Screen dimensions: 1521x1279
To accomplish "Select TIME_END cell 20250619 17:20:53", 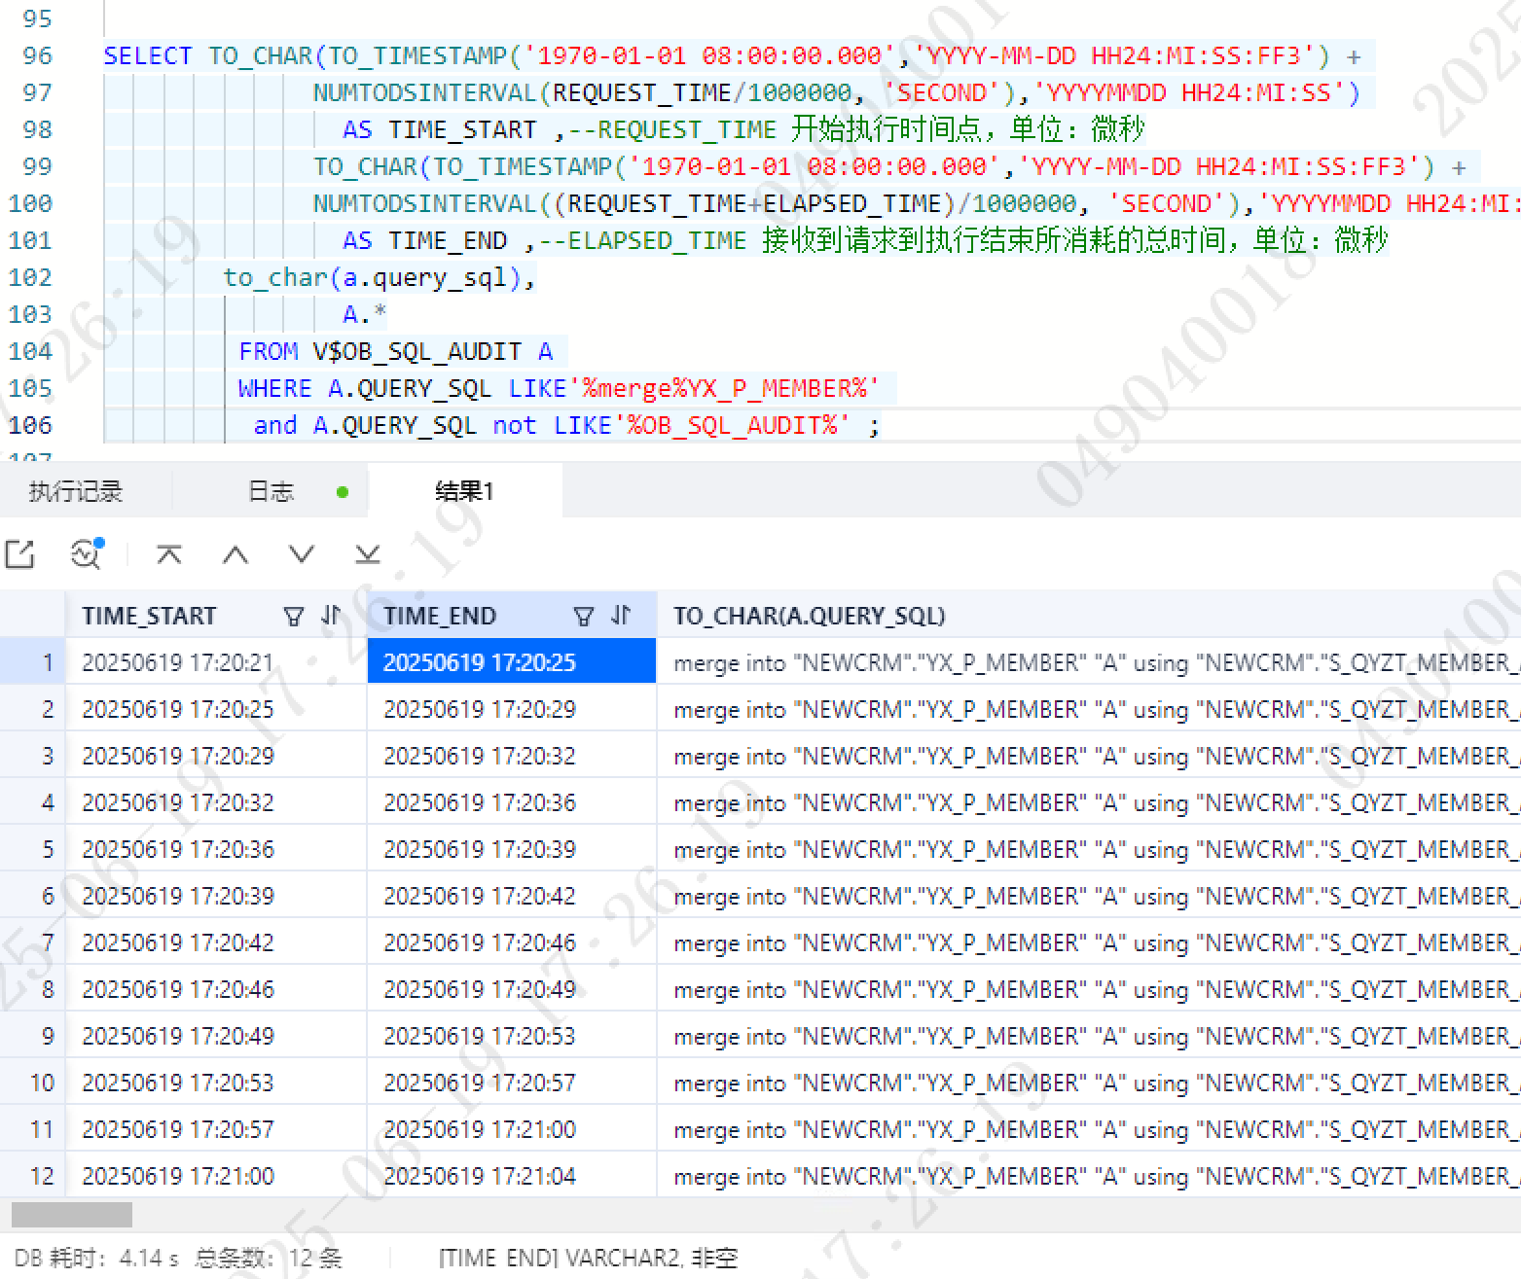I will click(x=512, y=1036).
